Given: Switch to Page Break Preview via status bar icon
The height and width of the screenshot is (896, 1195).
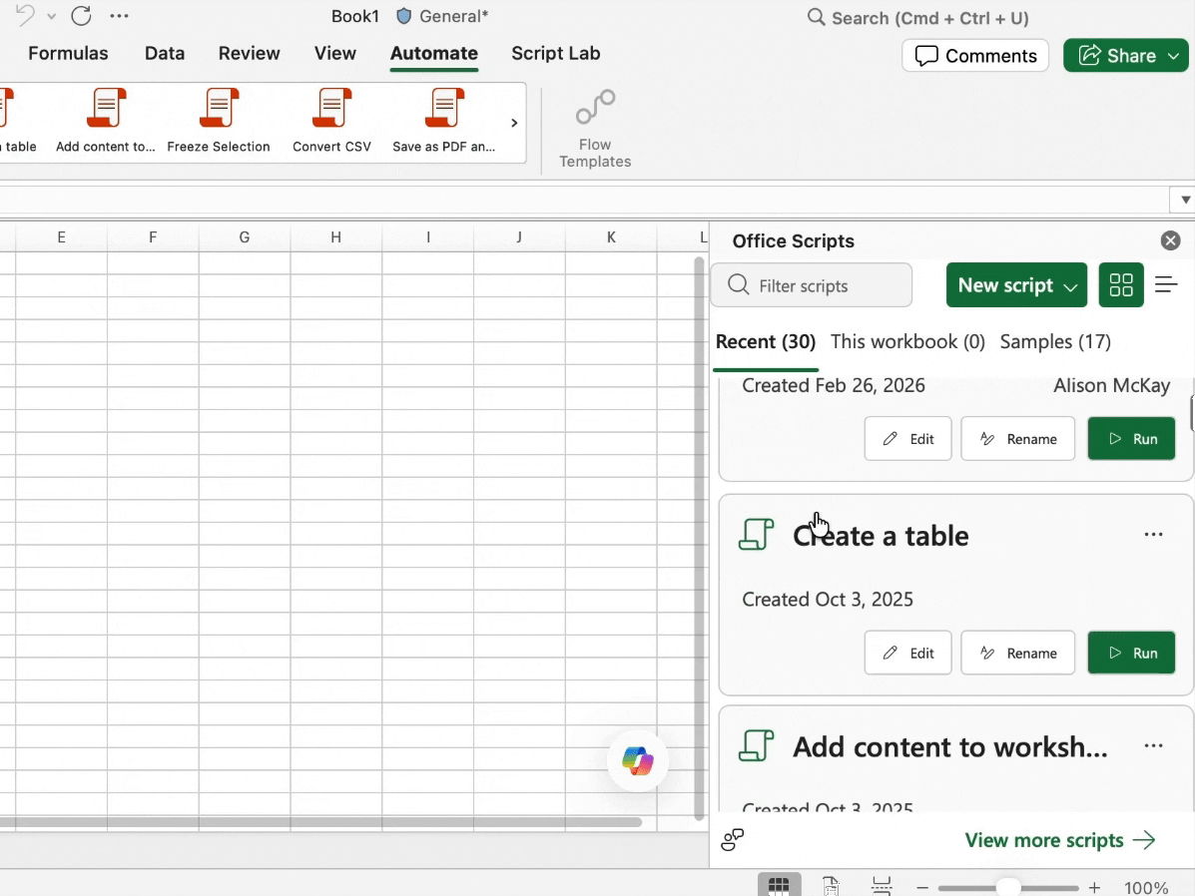Looking at the screenshot, I should coord(882,885).
